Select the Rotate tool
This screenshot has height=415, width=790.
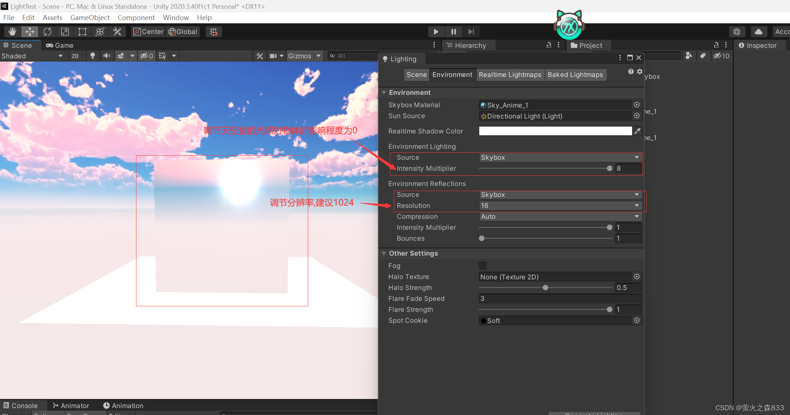(47, 32)
